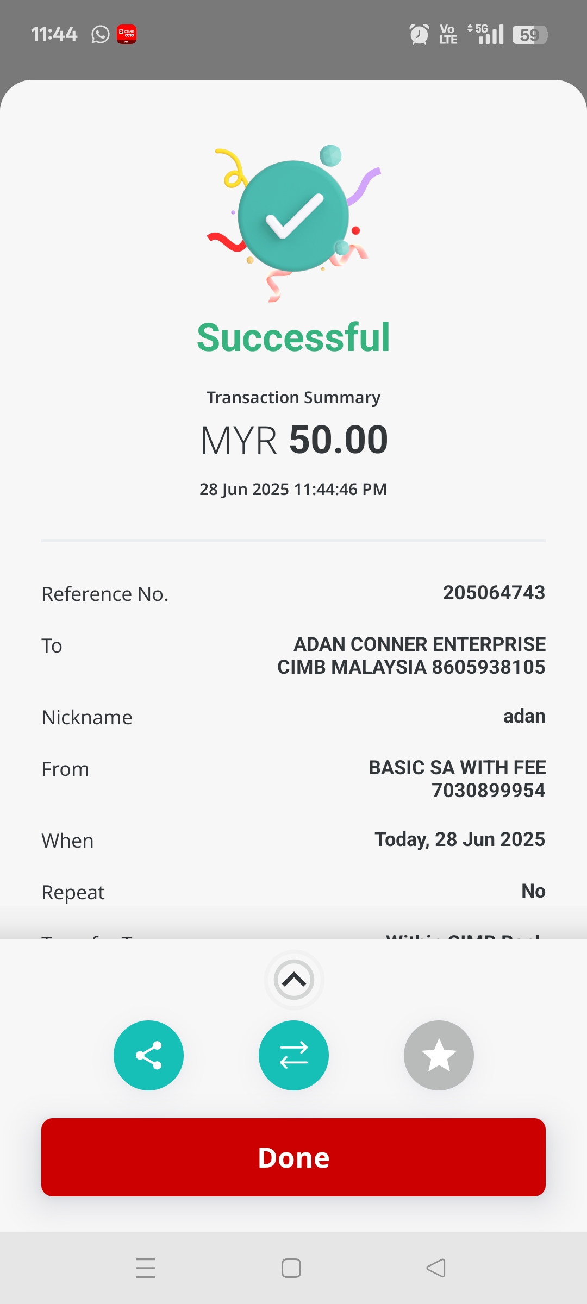This screenshot has width=587, height=1304.
Task: Tap the Android back triangle icon
Action: [436, 1268]
